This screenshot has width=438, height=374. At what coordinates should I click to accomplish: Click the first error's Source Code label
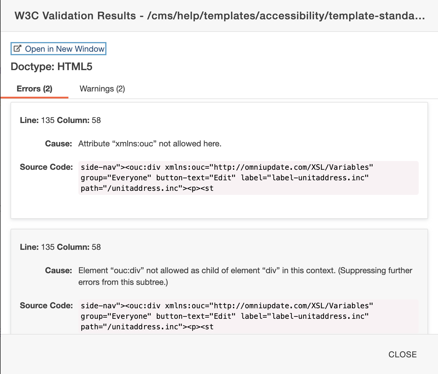click(46, 167)
